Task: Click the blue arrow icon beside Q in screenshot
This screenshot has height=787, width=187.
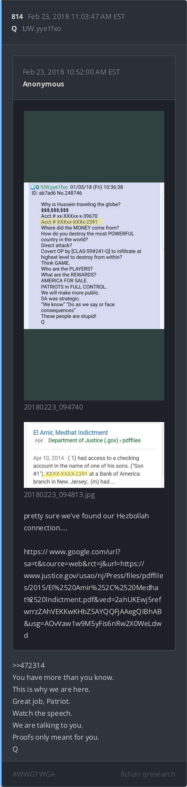Action: [x=33, y=187]
